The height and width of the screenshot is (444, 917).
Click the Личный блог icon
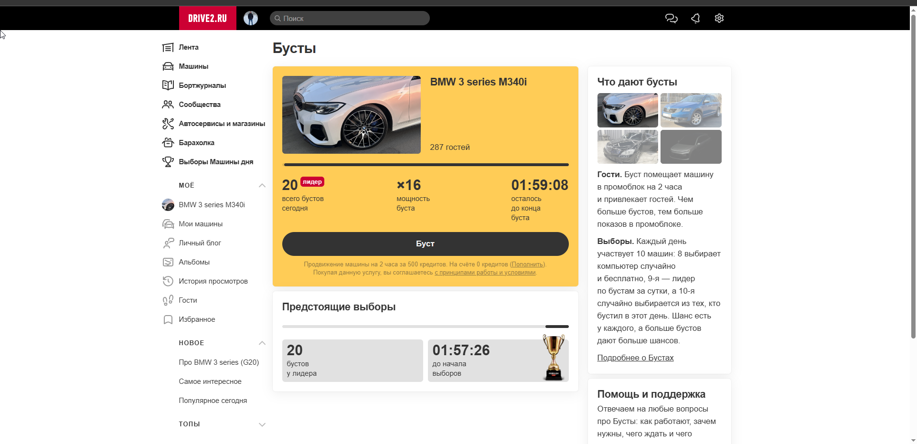click(168, 243)
